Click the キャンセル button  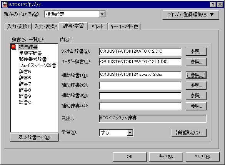coord(166,157)
